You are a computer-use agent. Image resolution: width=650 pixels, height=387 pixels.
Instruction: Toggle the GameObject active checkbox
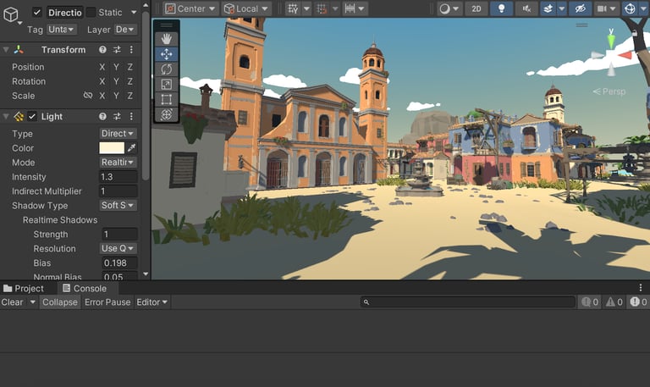36,13
